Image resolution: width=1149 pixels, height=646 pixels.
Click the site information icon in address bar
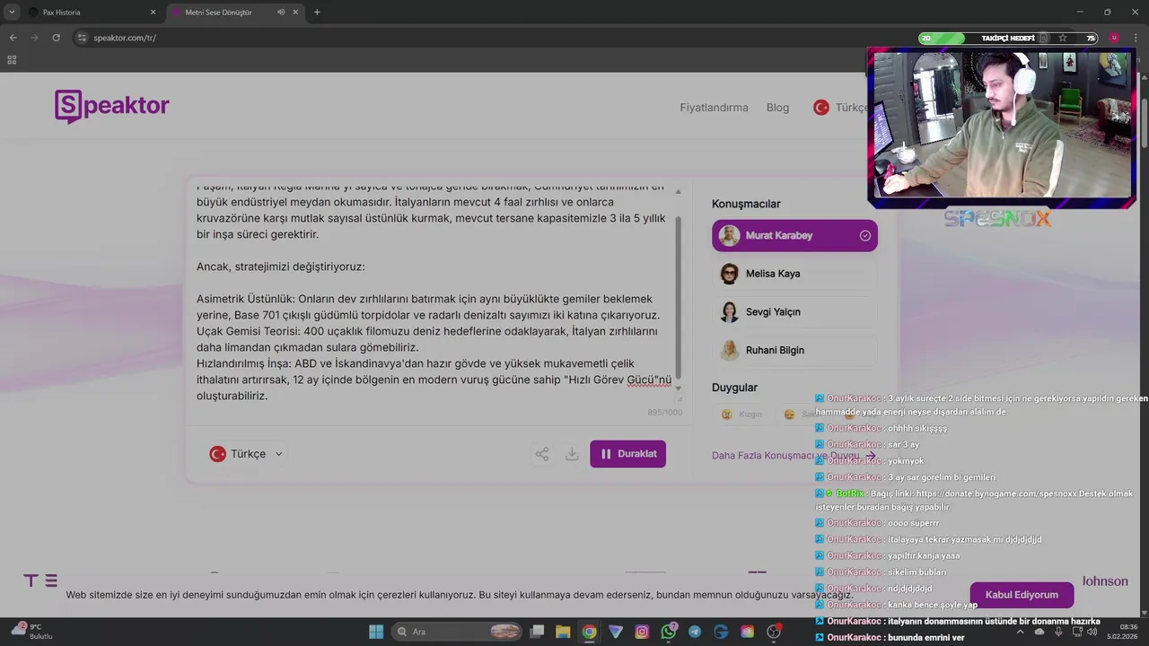coord(82,38)
